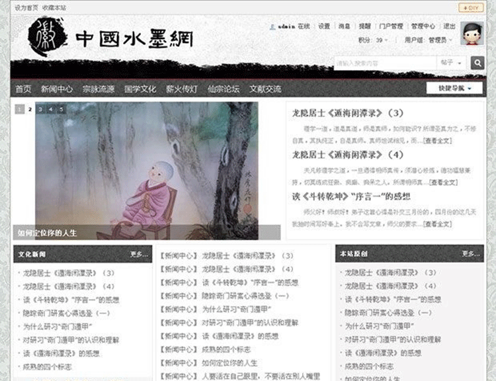Open 管理中心 link
The width and height of the screenshot is (496, 381).
coord(423,26)
